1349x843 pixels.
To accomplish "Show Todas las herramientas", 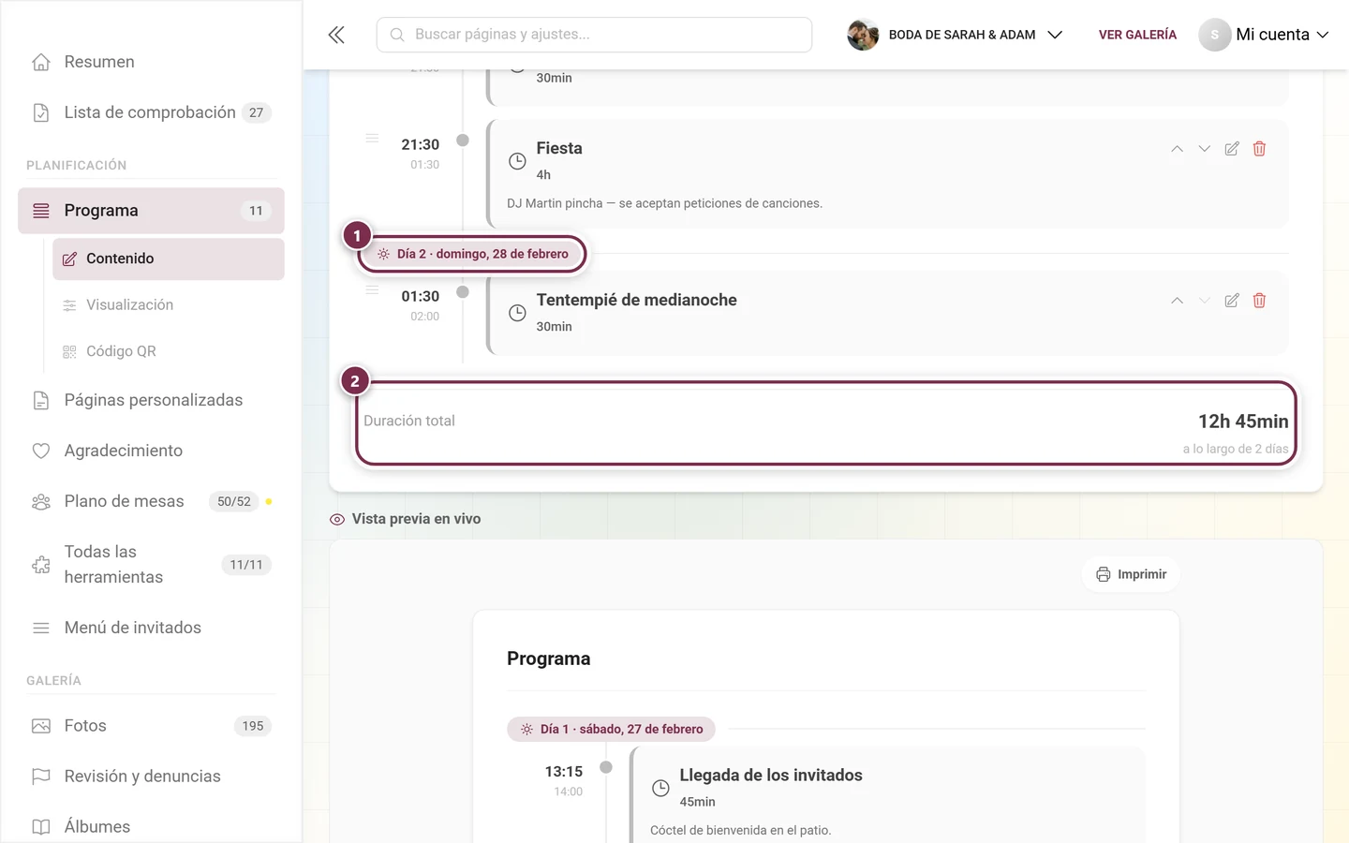I will (151, 565).
